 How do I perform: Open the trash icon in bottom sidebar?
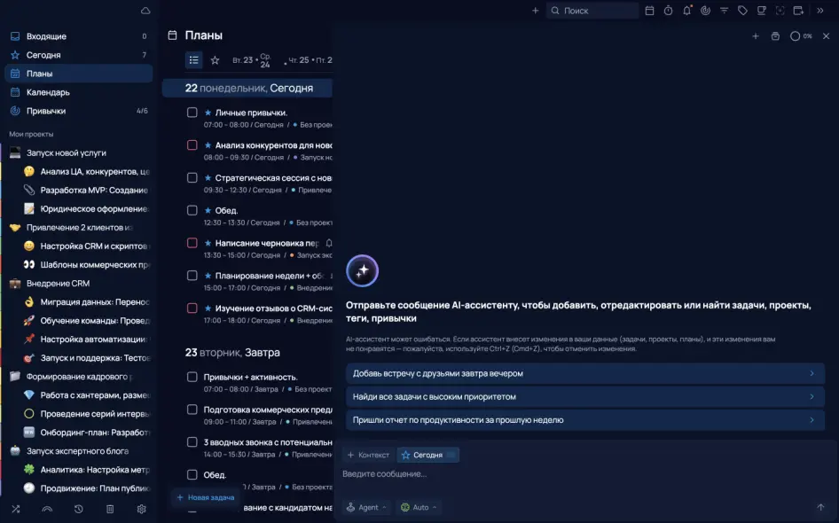click(x=110, y=509)
